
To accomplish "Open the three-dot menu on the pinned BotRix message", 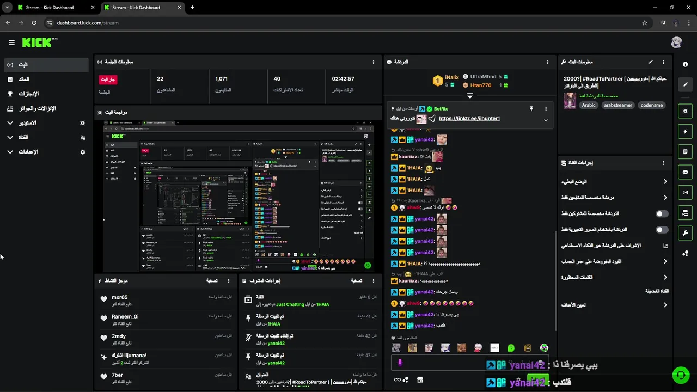I will click(546, 109).
